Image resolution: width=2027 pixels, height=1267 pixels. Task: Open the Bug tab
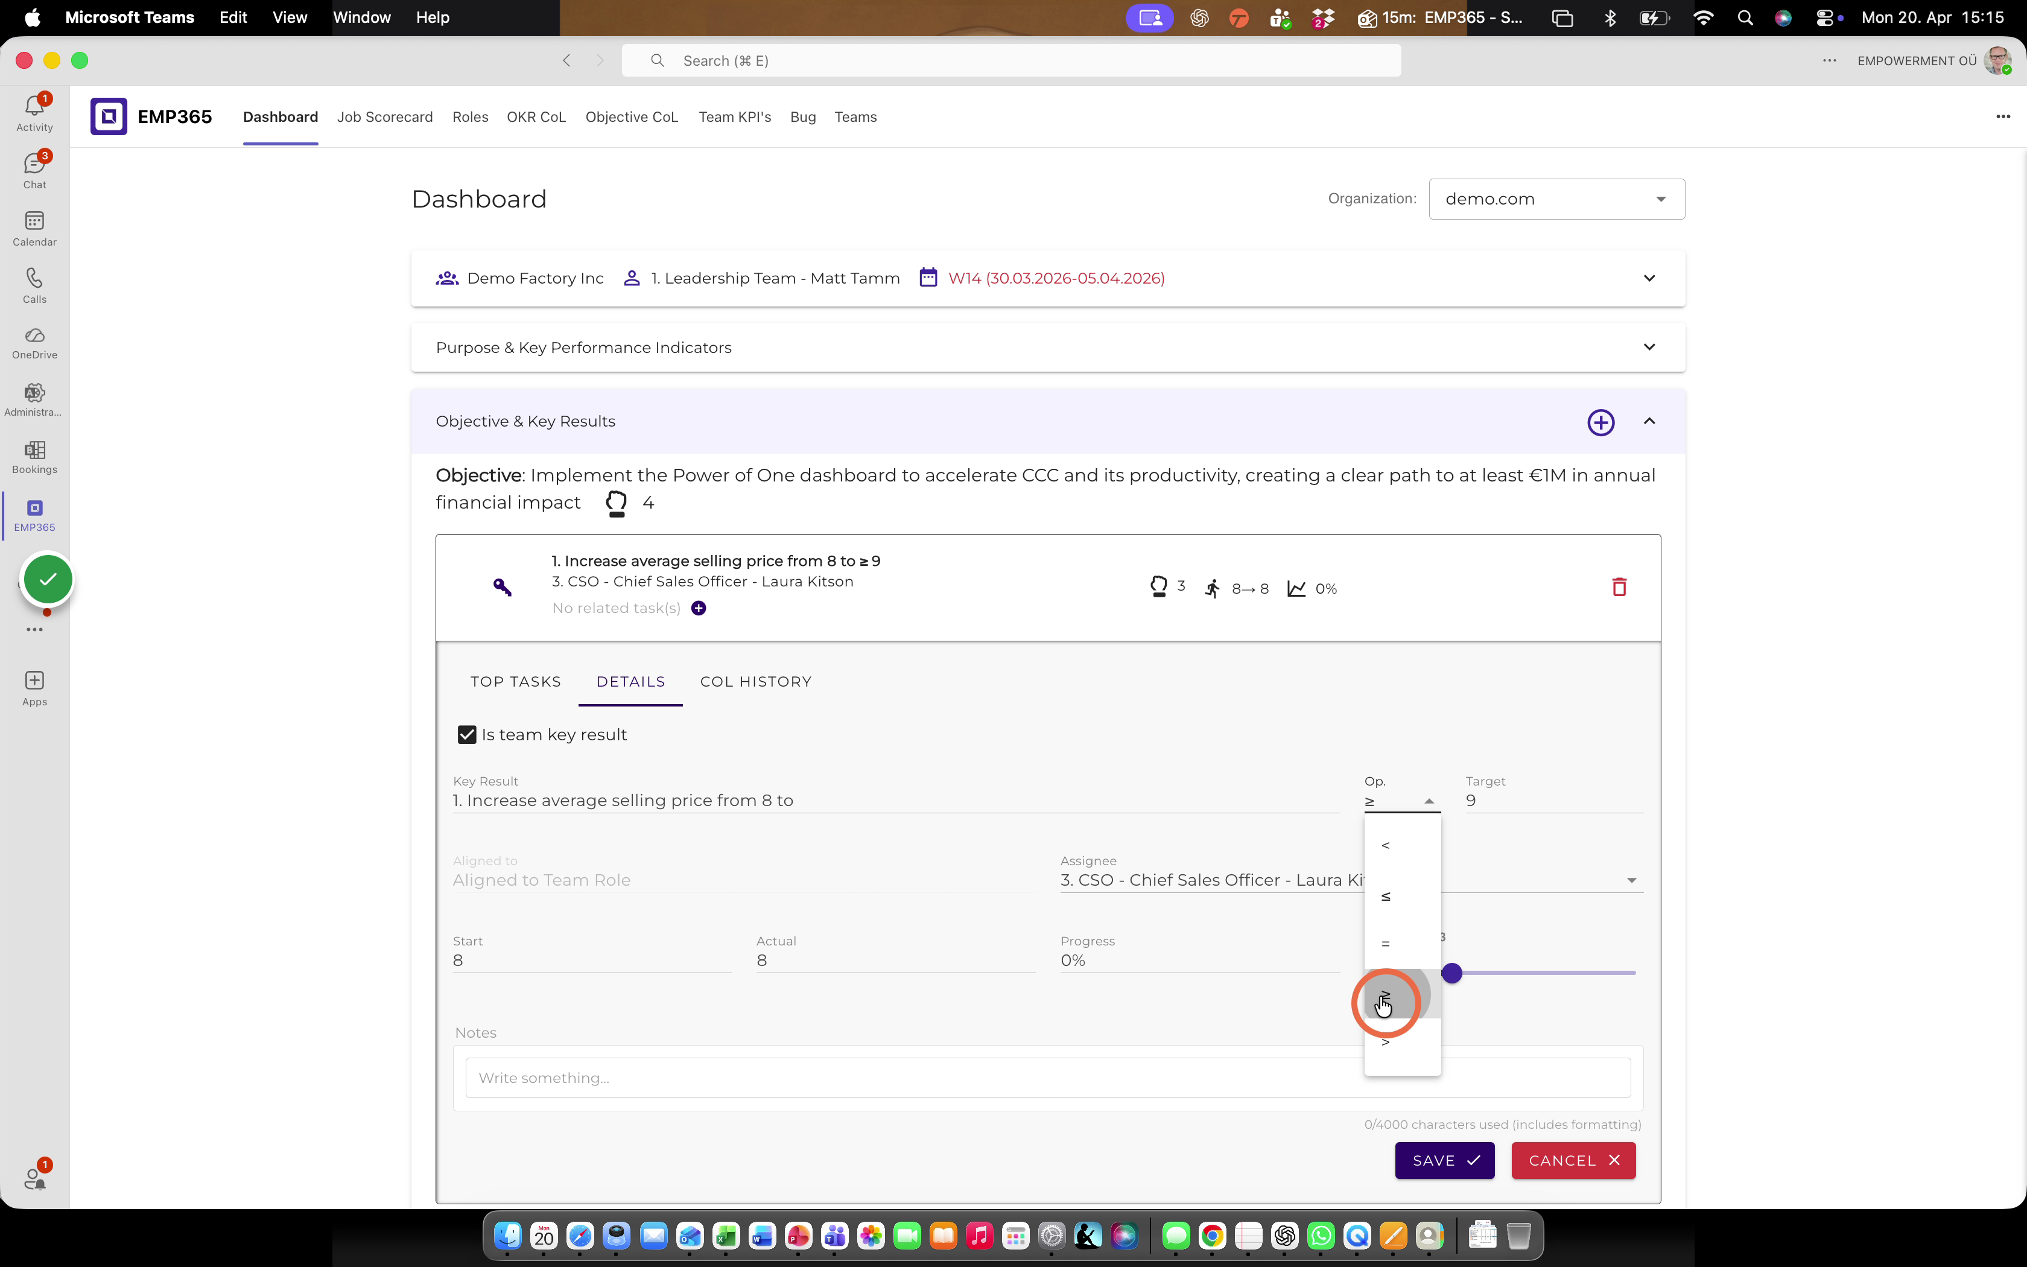tap(802, 117)
